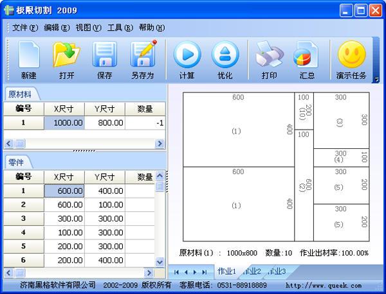
Task: Click parts table scroll right arrow
Action: [x=149, y=273]
